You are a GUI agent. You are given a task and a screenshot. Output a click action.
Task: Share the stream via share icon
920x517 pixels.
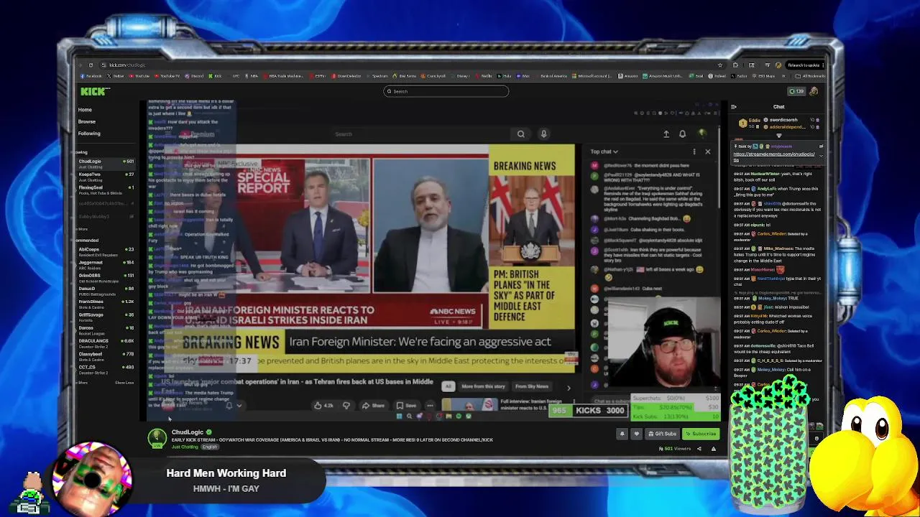pos(699,449)
